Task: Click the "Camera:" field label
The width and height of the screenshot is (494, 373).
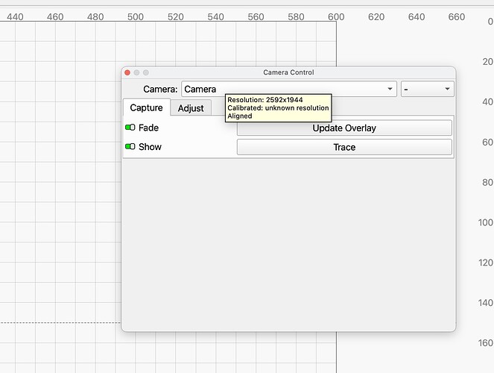Action: tap(160, 90)
